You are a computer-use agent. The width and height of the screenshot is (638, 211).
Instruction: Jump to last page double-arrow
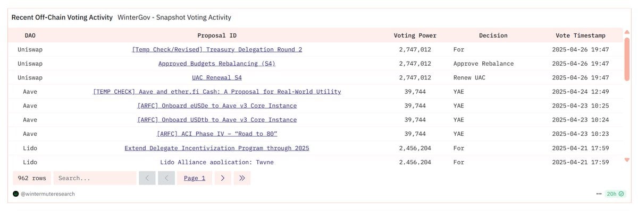pos(242,178)
